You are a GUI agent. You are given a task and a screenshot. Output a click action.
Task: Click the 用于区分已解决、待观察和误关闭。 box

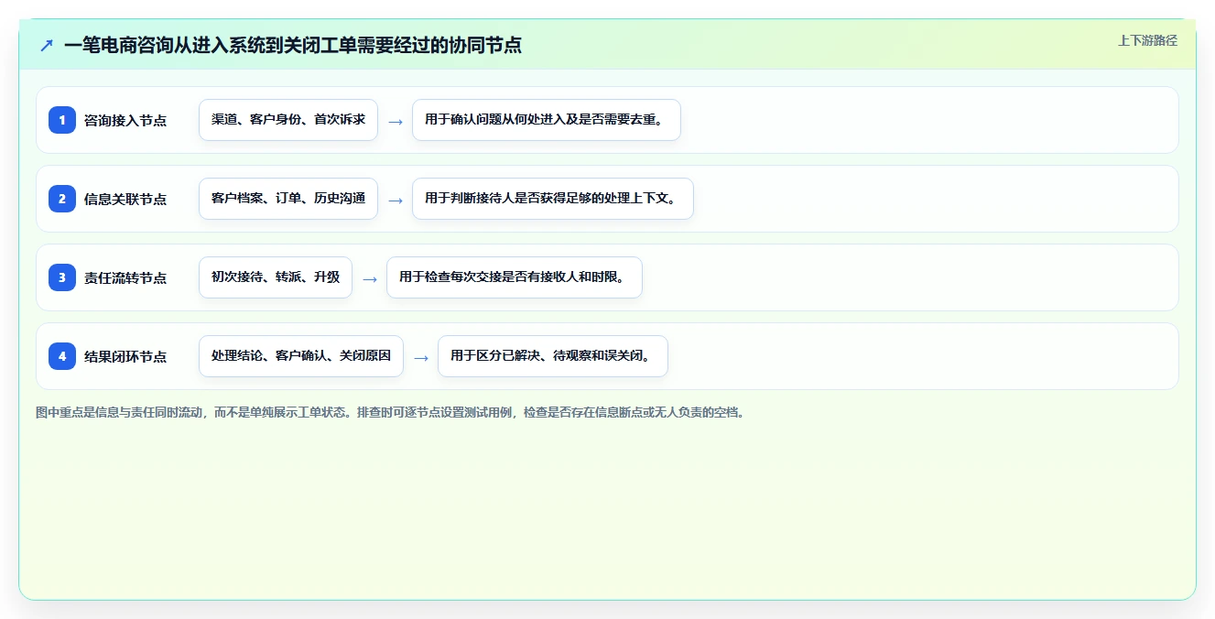pos(553,356)
